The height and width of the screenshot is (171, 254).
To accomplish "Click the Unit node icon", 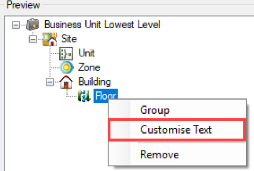I will point(66,53).
